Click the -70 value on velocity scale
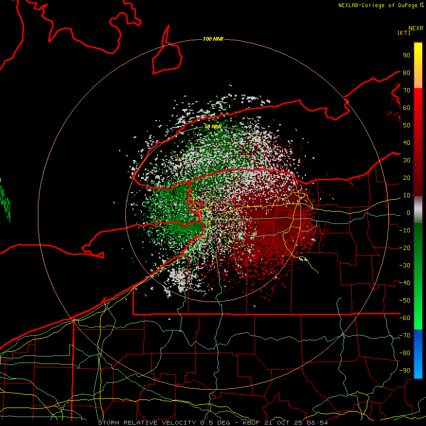 coord(405,336)
